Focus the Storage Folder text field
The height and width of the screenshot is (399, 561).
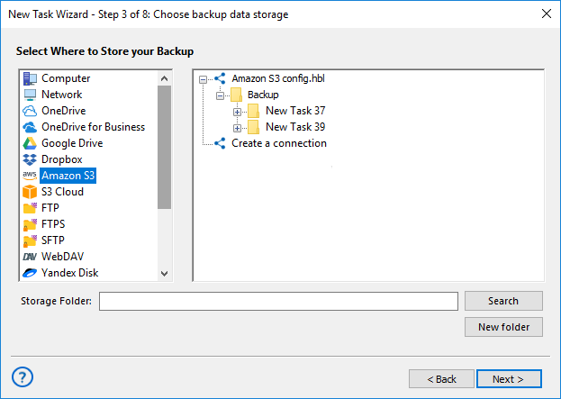coord(278,302)
